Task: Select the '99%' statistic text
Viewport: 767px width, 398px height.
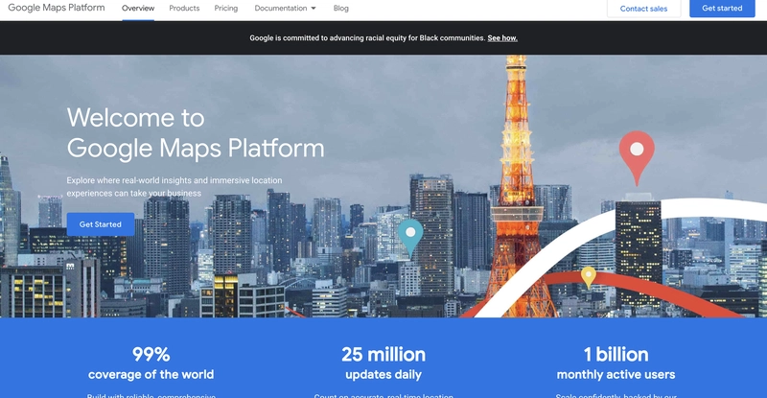Action: 151,355
